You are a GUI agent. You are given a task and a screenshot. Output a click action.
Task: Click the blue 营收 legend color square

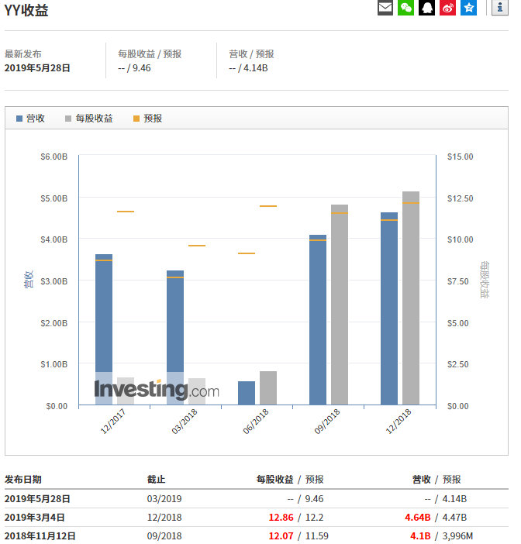tap(19, 119)
